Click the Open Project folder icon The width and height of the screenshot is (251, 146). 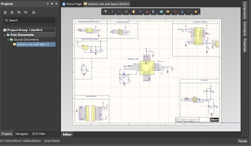[x=19, y=13]
